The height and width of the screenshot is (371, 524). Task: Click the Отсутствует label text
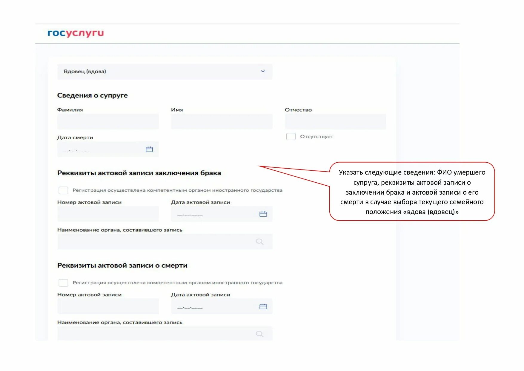(316, 137)
